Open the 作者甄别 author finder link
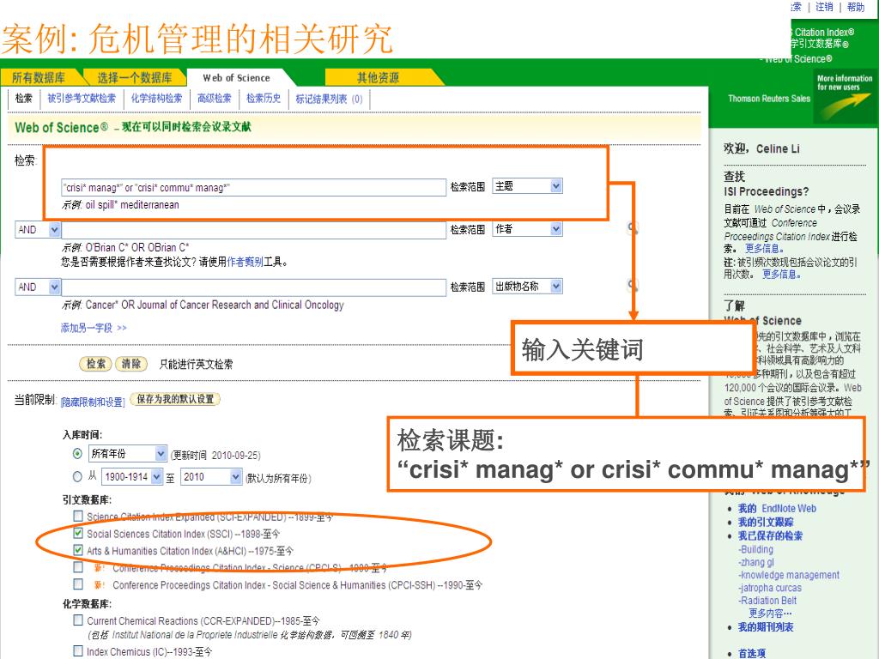Screen dimensions: 879x659 tap(245, 262)
